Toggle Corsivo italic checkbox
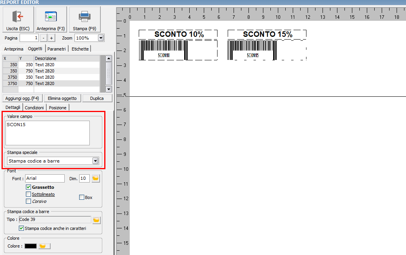Image resolution: width=406 pixels, height=255 pixels. coord(29,201)
